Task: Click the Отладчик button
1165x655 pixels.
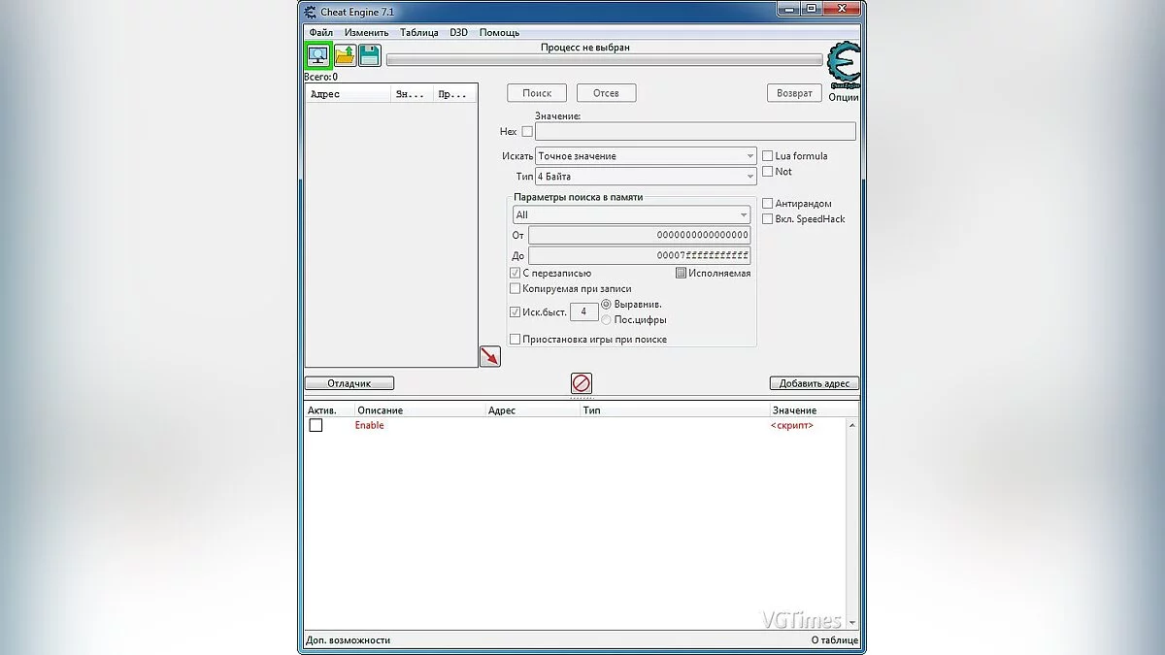Action: coord(349,383)
